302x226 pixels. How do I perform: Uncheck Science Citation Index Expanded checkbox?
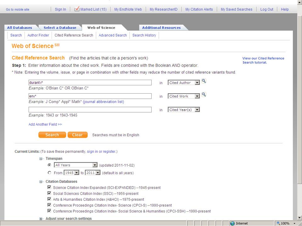tap(49, 187)
